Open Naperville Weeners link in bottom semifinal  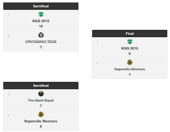pyautogui.click(x=41, y=121)
